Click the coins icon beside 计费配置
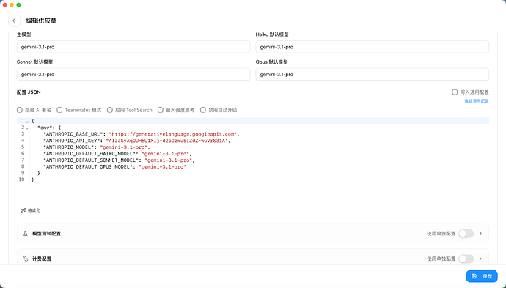 26,259
